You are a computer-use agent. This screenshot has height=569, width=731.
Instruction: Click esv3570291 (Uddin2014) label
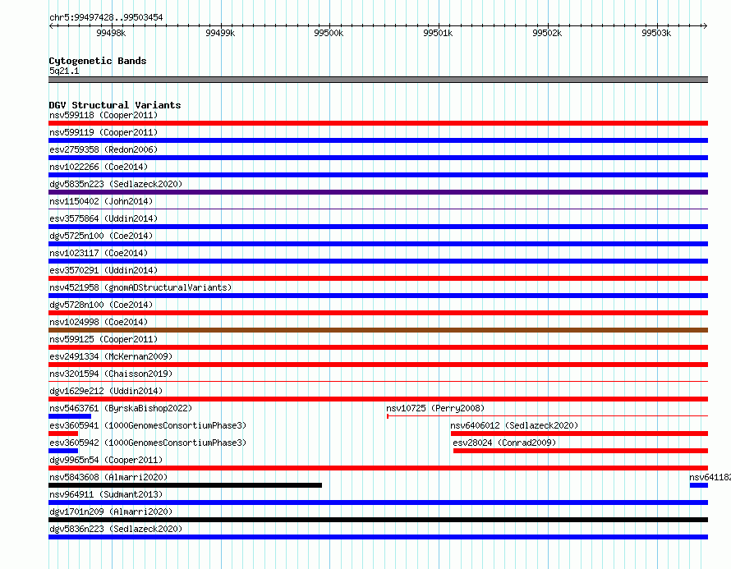point(103,270)
